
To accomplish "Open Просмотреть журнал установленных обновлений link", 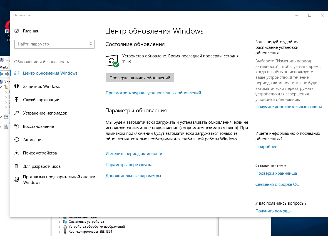I will (x=153, y=93).
